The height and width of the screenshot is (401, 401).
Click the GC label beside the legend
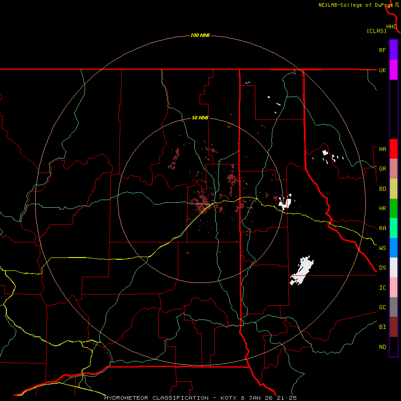tap(383, 307)
